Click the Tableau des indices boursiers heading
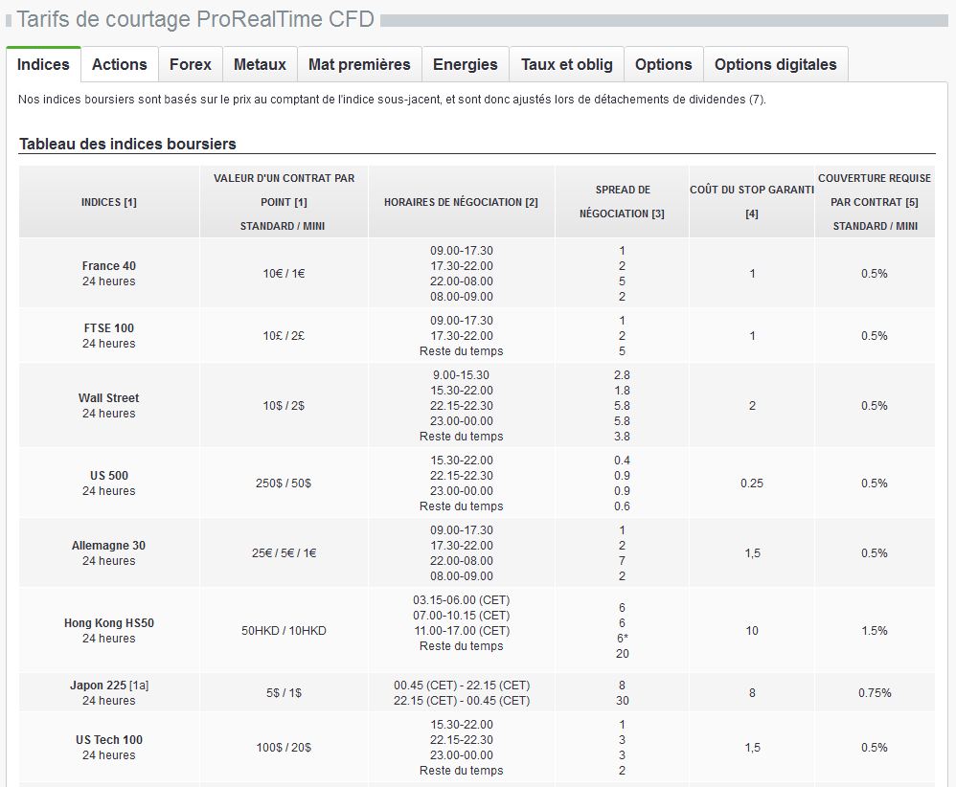The width and height of the screenshot is (956, 787). (127, 144)
